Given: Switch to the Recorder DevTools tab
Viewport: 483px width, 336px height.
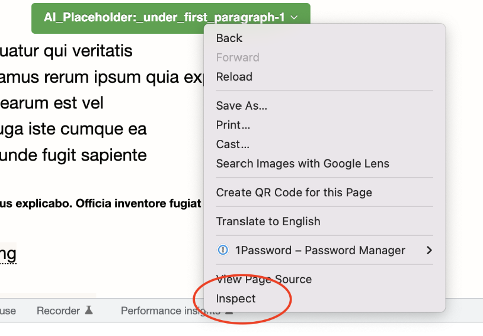Looking at the screenshot, I should [x=58, y=311].
